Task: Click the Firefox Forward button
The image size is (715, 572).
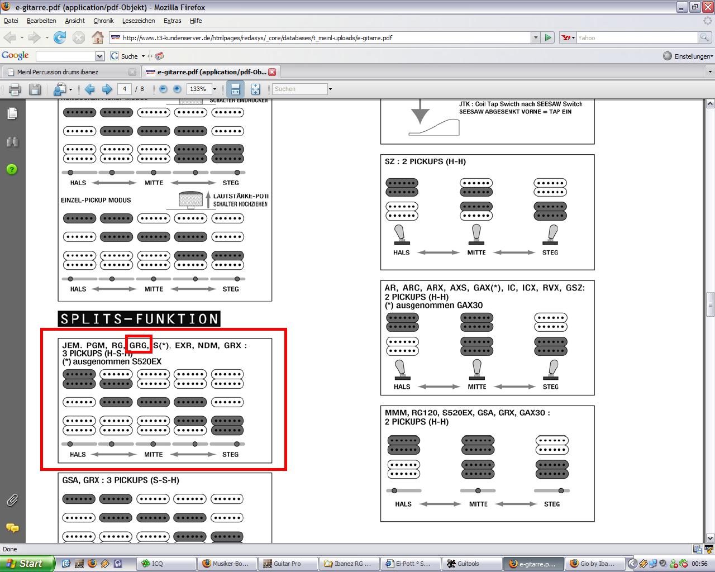Action: point(35,37)
